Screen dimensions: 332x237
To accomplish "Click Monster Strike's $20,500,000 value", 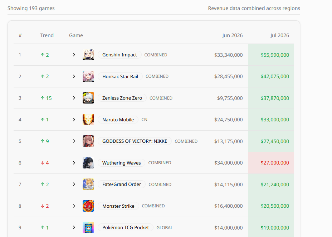I will pos(275,206).
